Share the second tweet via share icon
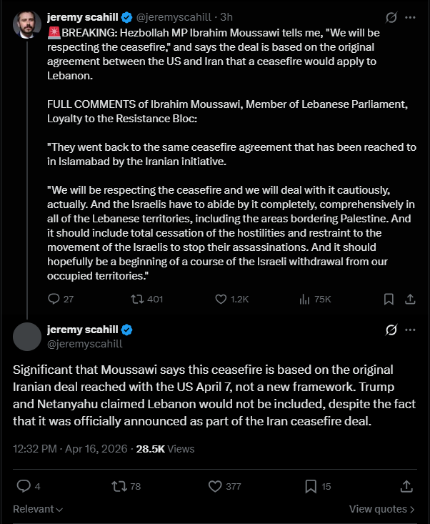The width and height of the screenshot is (430, 524). [x=406, y=486]
